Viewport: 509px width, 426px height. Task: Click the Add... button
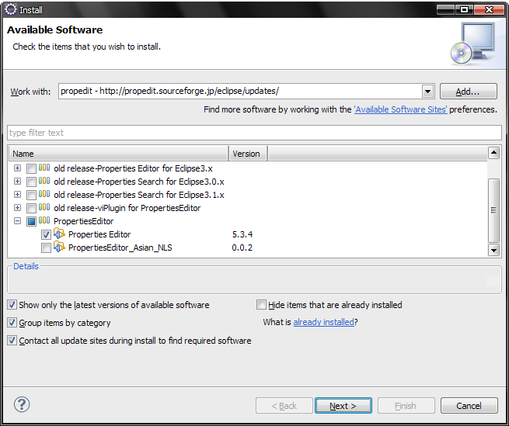tap(468, 92)
